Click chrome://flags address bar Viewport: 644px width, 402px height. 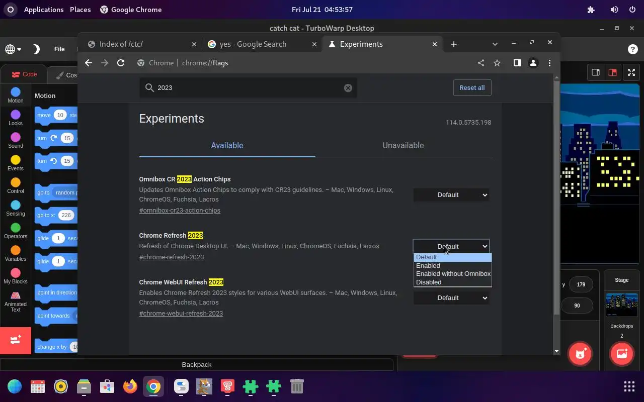[x=302, y=63]
